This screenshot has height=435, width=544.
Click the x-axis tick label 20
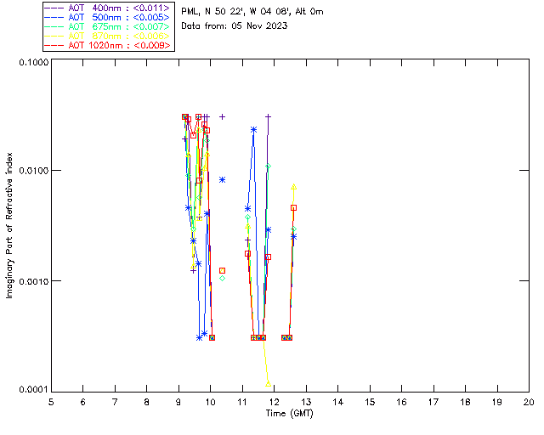coord(529,402)
